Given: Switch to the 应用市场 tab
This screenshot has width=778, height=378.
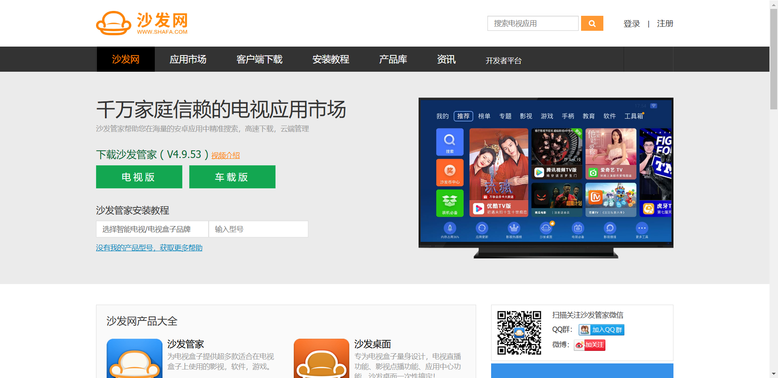Looking at the screenshot, I should [188, 59].
